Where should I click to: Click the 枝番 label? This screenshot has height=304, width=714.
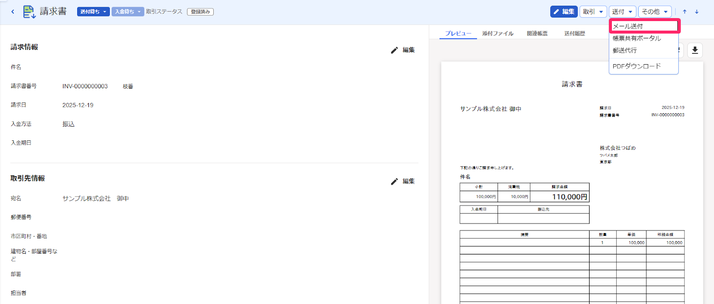(128, 86)
